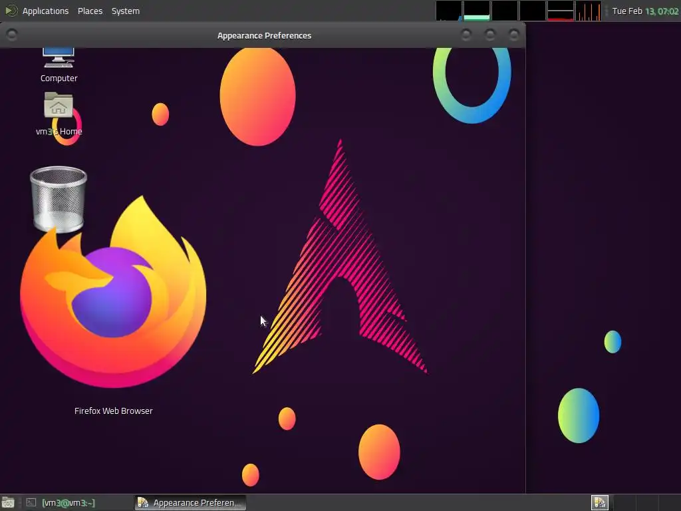Screen dimensions: 681x511
Task: Click the Firefox Web Browser label text
Action: click(113, 411)
